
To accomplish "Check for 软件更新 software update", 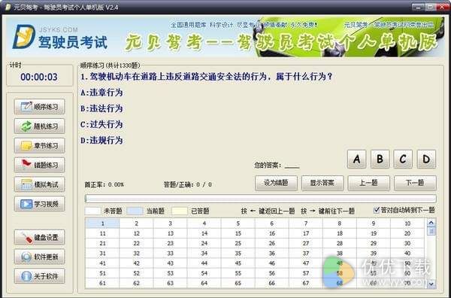I will pos(39,257).
